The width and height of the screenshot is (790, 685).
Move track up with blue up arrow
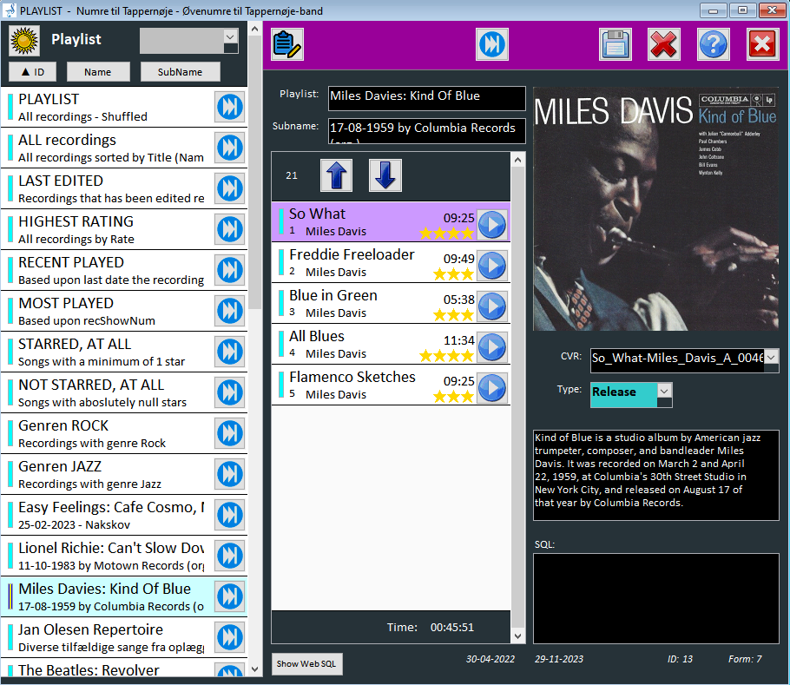coord(337,175)
